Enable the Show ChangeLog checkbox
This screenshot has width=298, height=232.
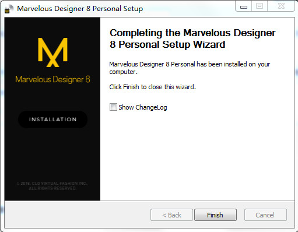(x=113, y=107)
